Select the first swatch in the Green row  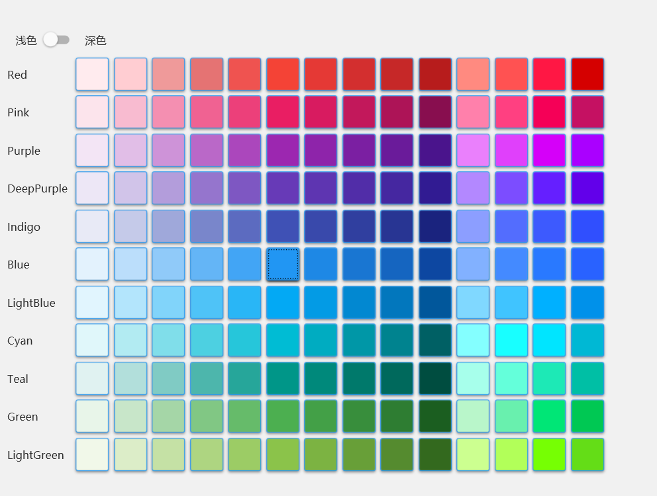(x=92, y=417)
